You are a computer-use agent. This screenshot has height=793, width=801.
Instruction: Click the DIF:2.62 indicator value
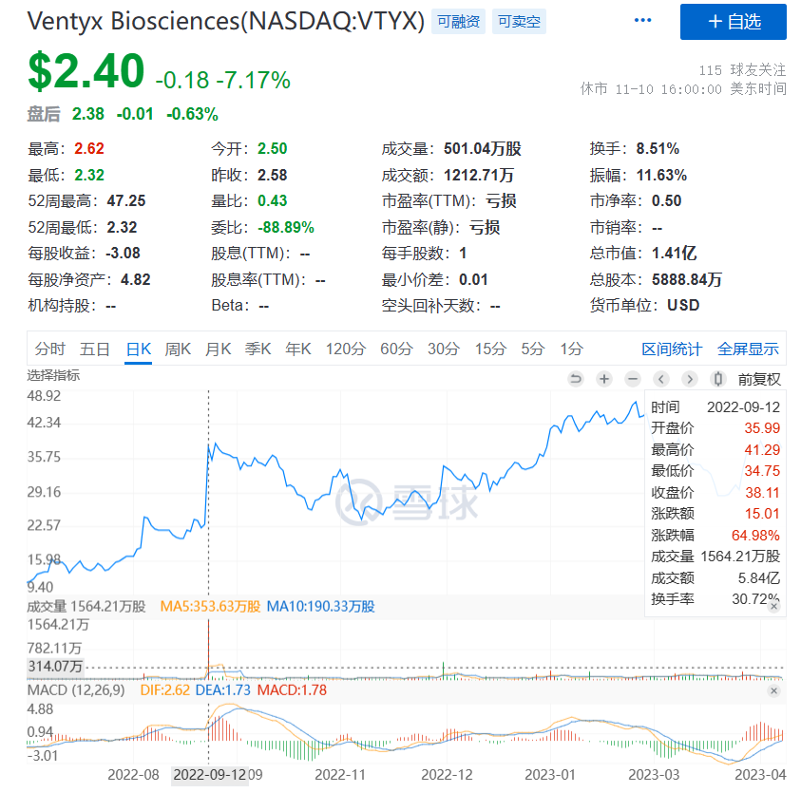click(165, 690)
